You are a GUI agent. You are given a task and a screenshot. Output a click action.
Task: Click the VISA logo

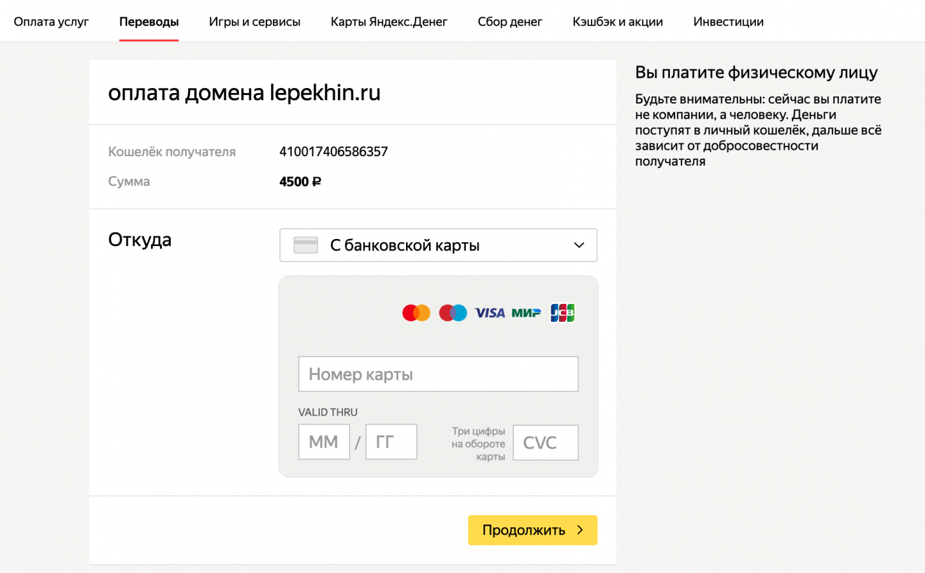click(489, 313)
